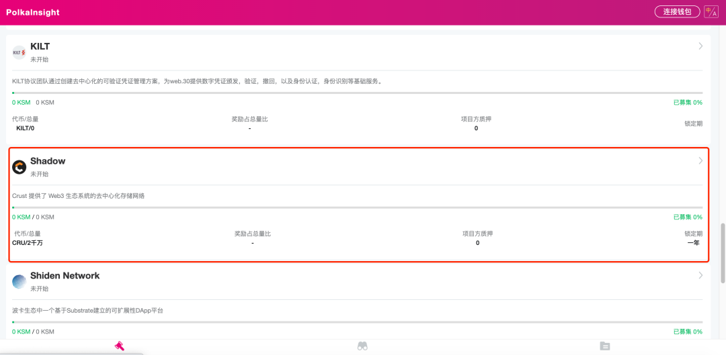The width and height of the screenshot is (726, 355).
Task: Expand the Shadow card chevron arrow
Action: [700, 160]
